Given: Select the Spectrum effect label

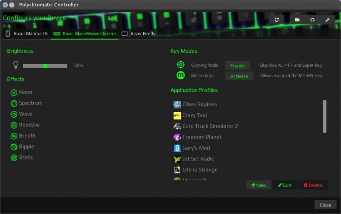Looking at the screenshot, I should coord(30,103).
